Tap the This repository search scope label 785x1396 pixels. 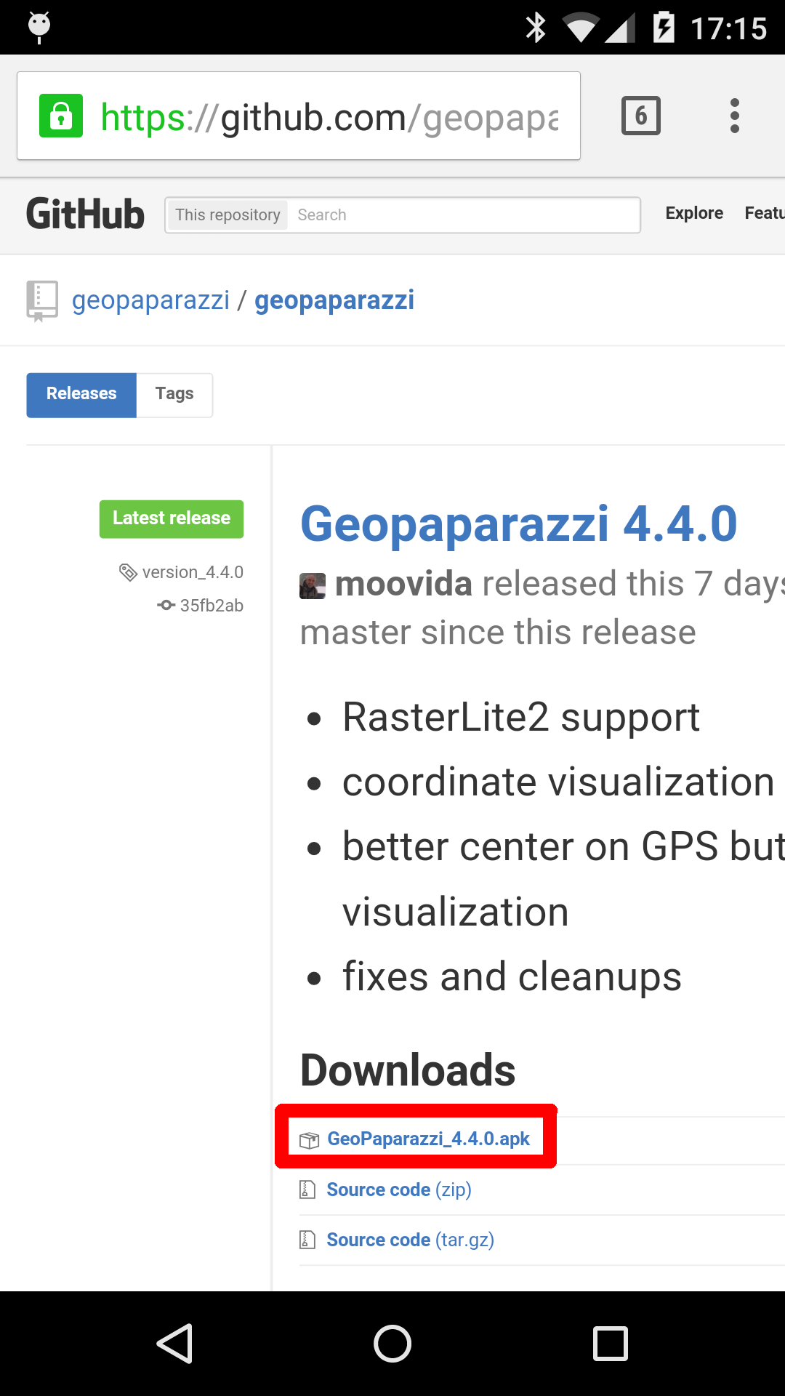(228, 214)
